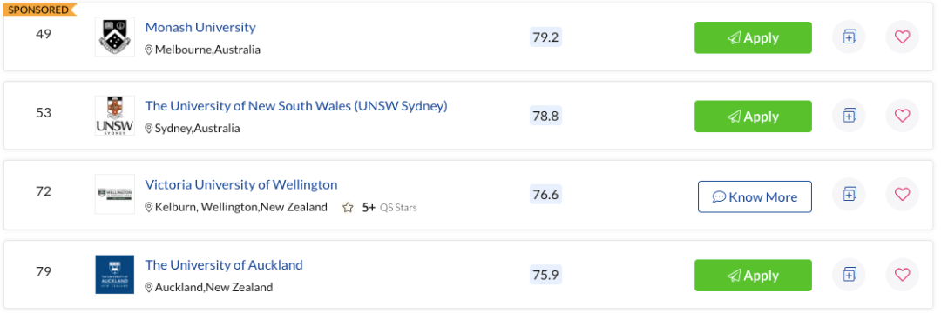941x313 pixels.
Task: Open Know More for Victoria University
Action: click(x=755, y=196)
